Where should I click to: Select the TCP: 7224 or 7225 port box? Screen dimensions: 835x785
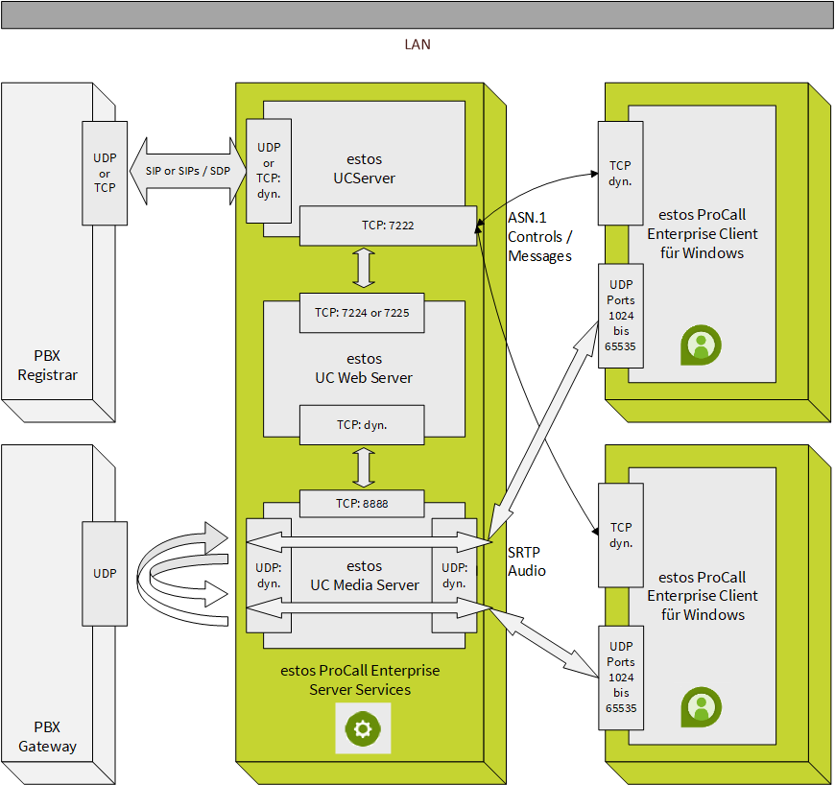(362, 313)
